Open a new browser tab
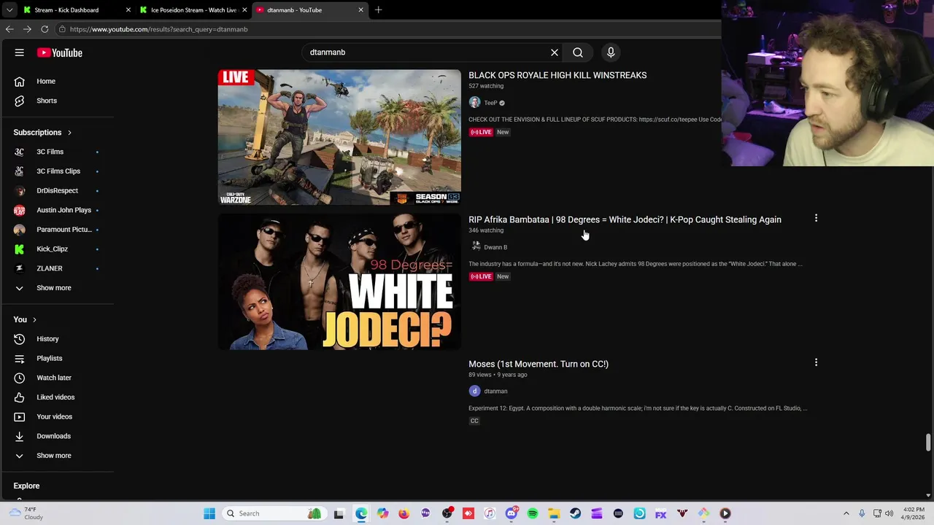 378,10
